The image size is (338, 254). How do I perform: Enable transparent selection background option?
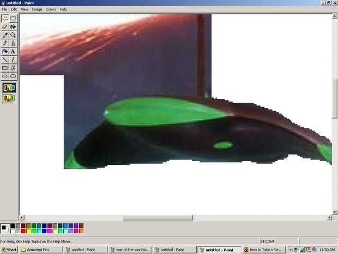pos(9,98)
